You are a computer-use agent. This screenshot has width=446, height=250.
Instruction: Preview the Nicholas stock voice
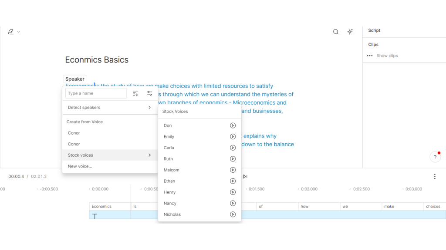click(x=233, y=214)
